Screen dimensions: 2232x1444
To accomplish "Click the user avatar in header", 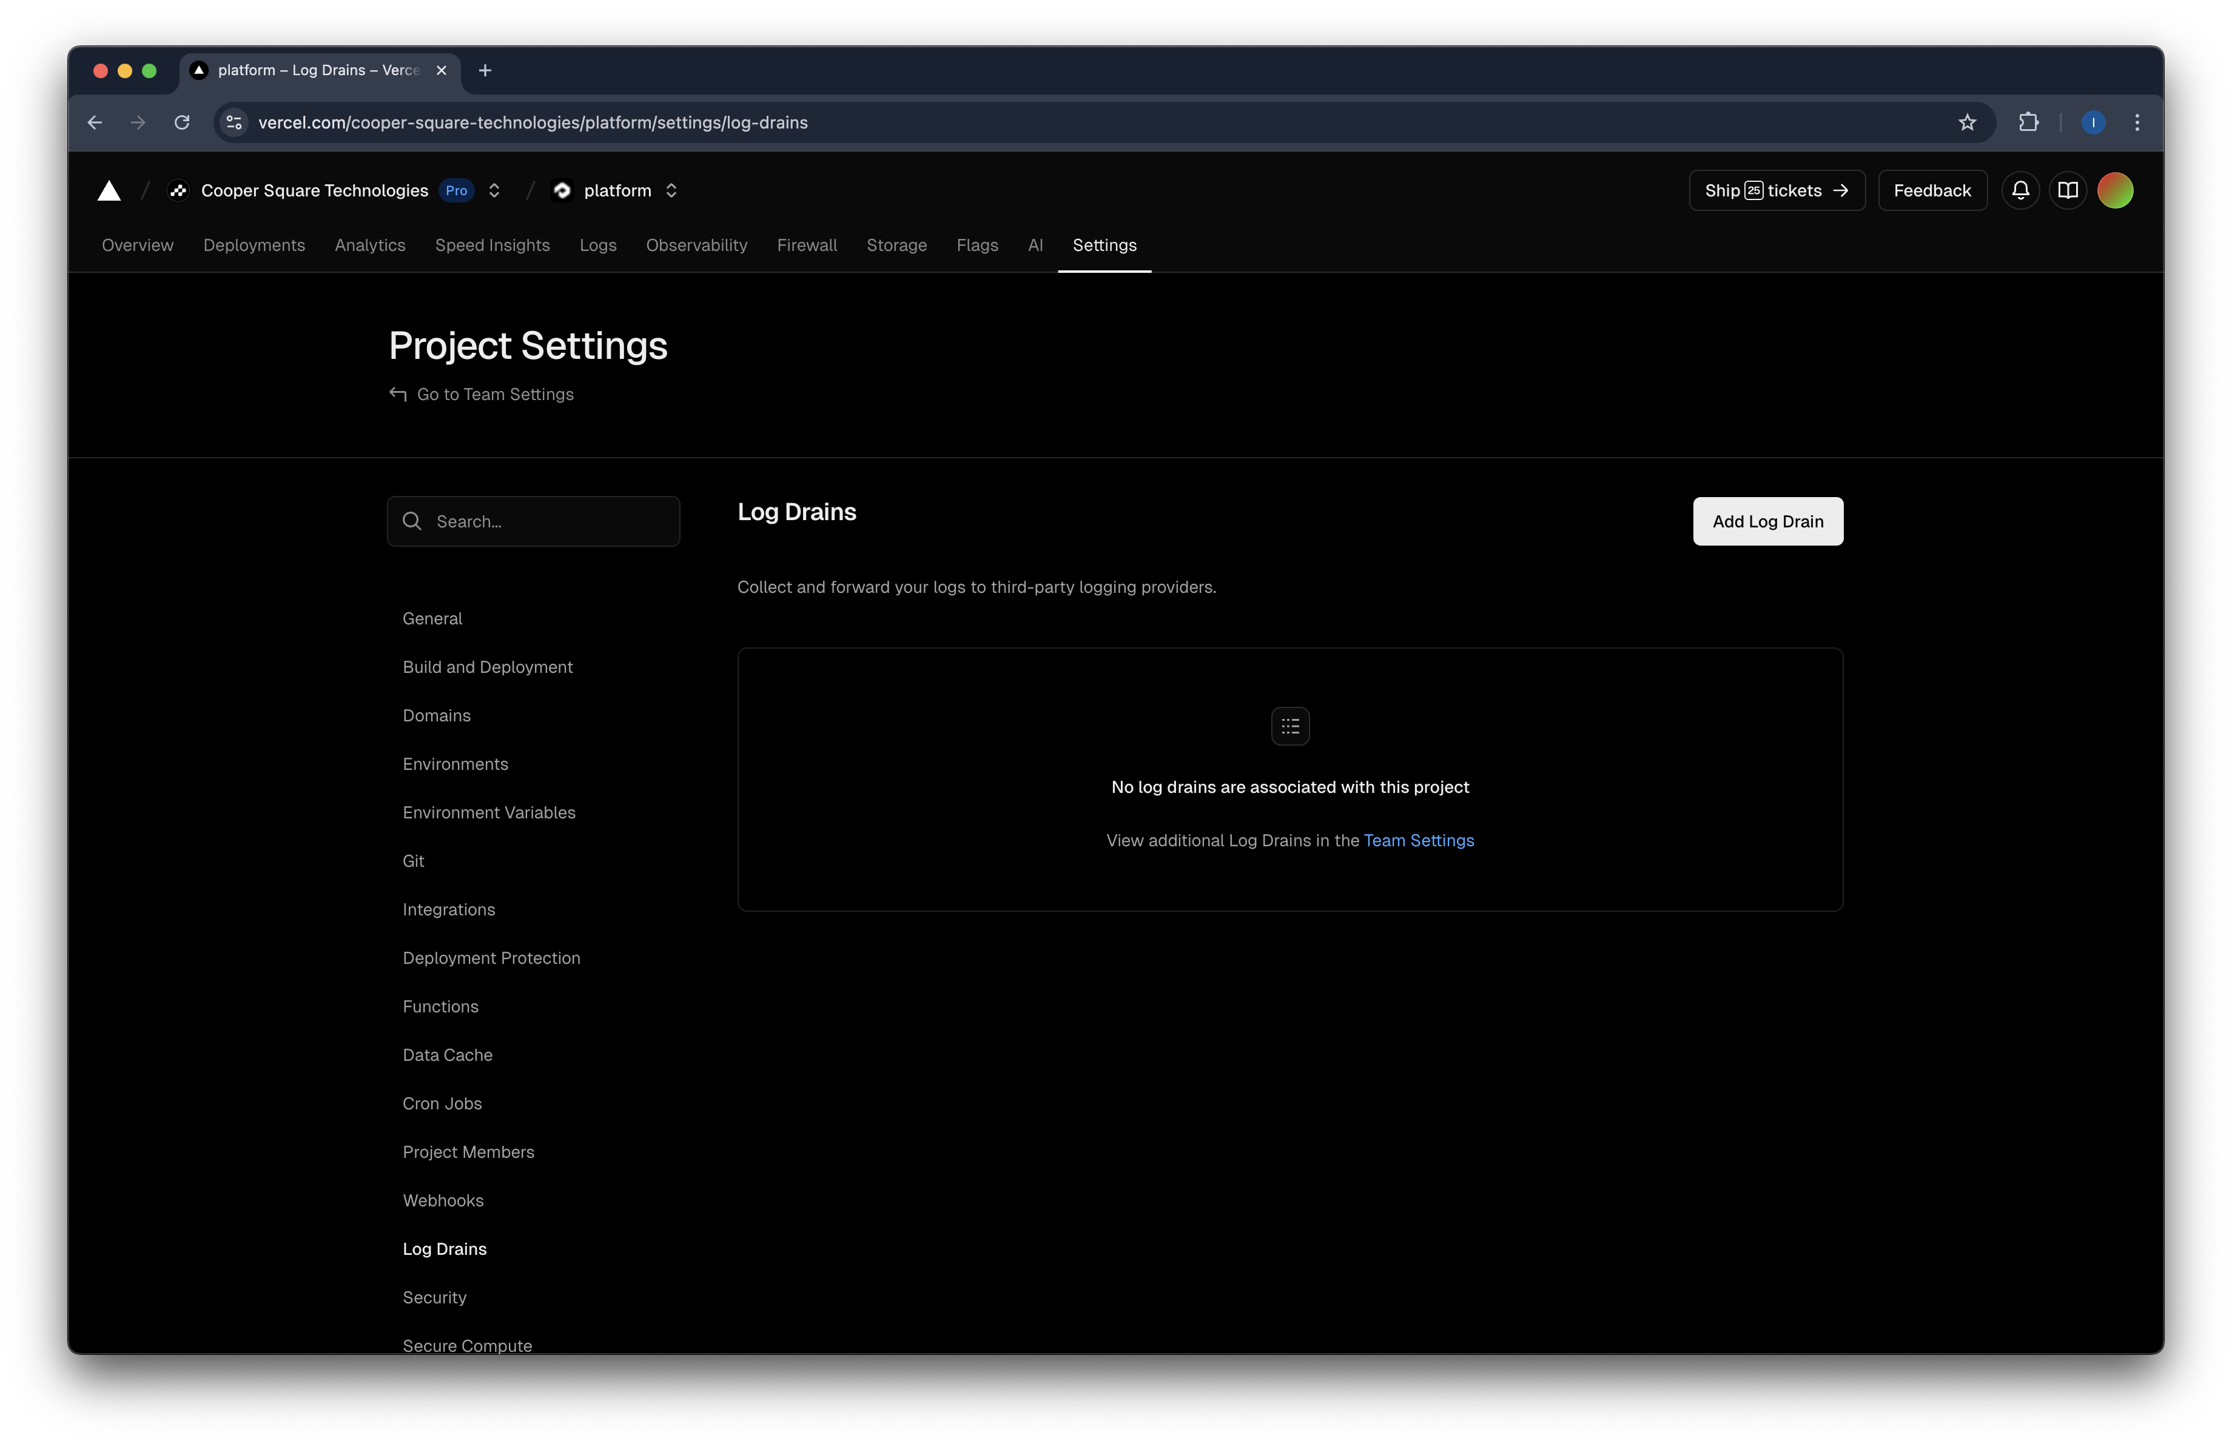I will tap(2115, 191).
